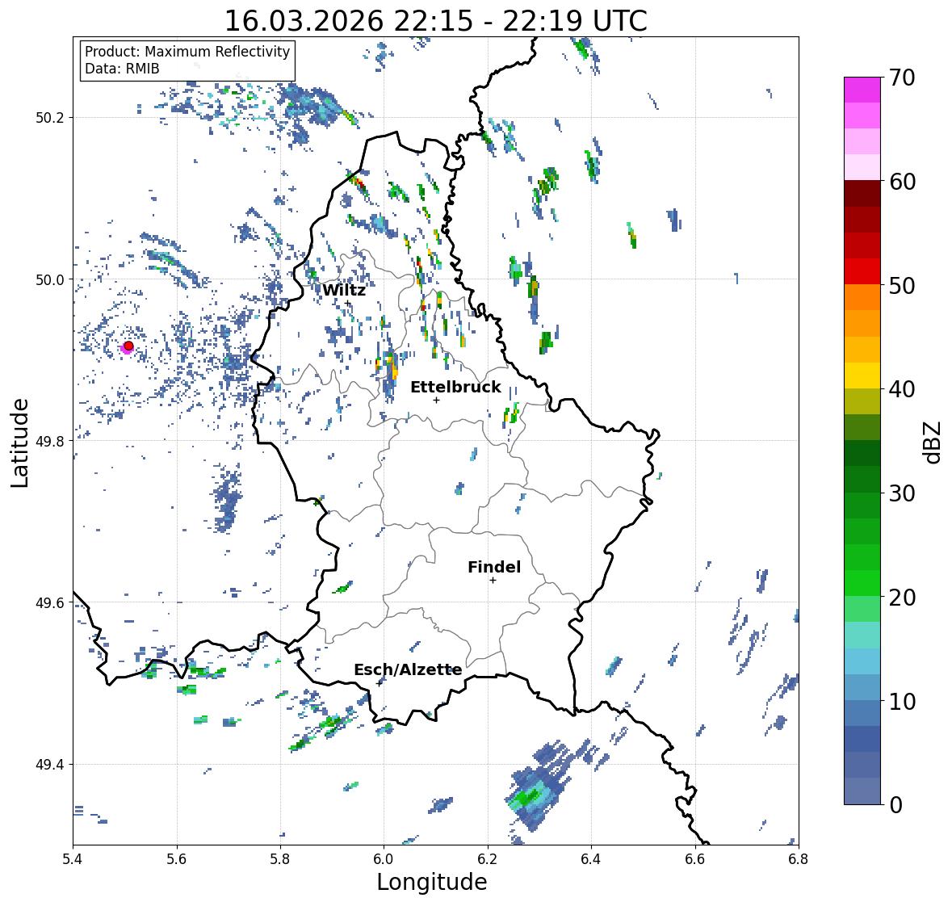Click the 6.0 longitude tick label
The image size is (952, 902).
pos(384,859)
